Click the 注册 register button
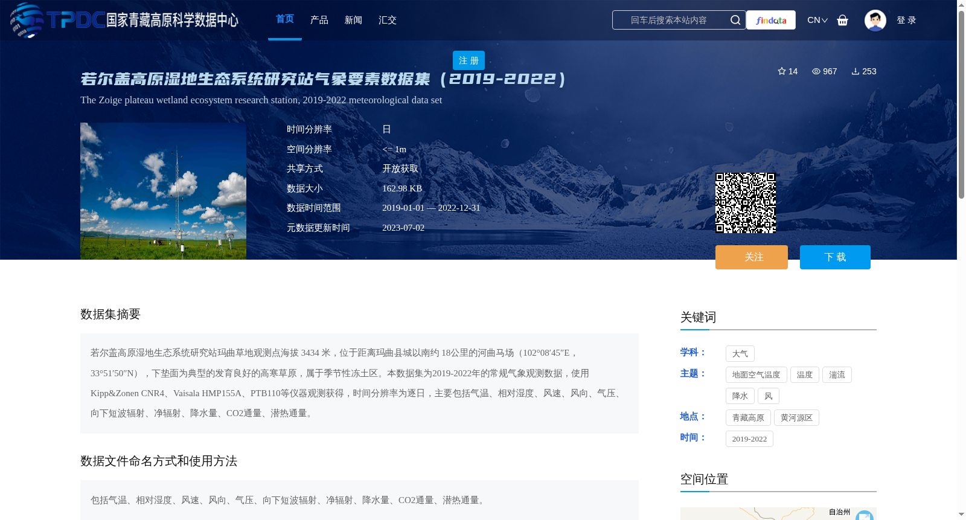The height and width of the screenshot is (520, 966). click(469, 60)
